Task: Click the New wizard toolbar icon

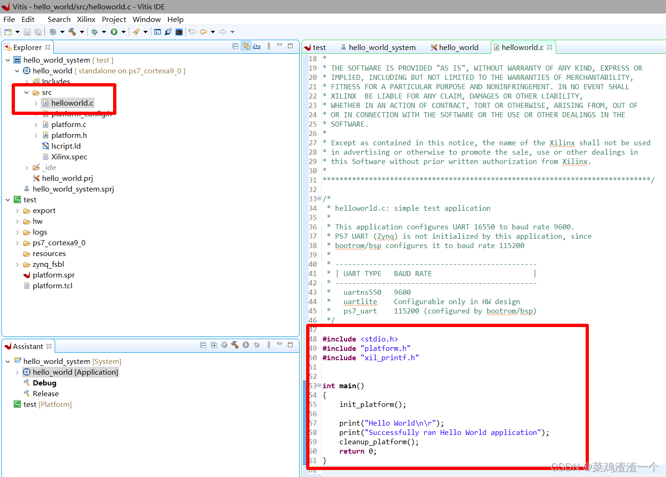Action: click(8, 32)
